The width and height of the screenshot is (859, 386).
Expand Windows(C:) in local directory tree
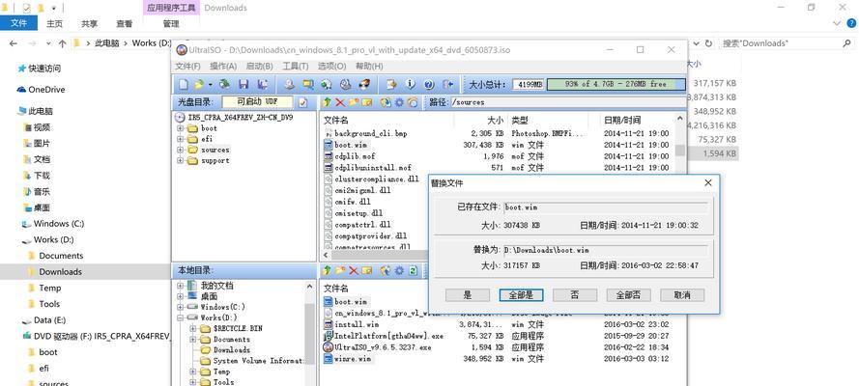(181, 307)
